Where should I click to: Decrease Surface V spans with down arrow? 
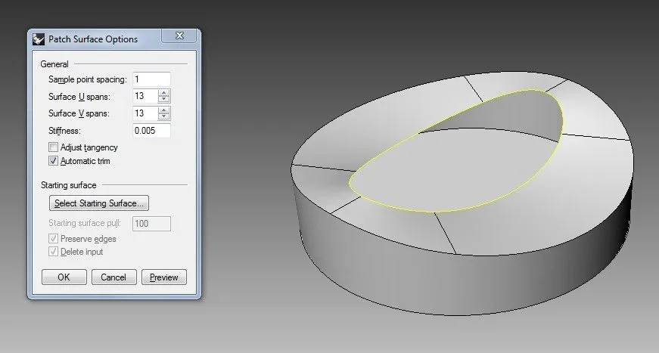(164, 116)
